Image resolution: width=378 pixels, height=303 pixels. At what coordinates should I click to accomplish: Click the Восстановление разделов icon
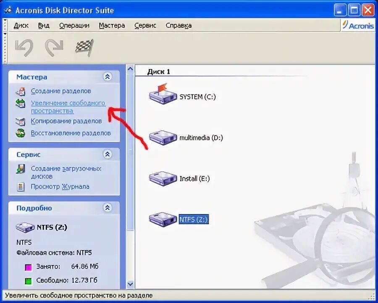(x=21, y=133)
